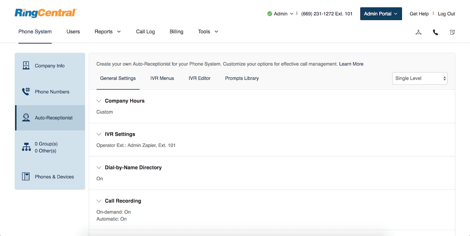Go to the Users menu
This screenshot has height=236, width=470.
point(73,32)
